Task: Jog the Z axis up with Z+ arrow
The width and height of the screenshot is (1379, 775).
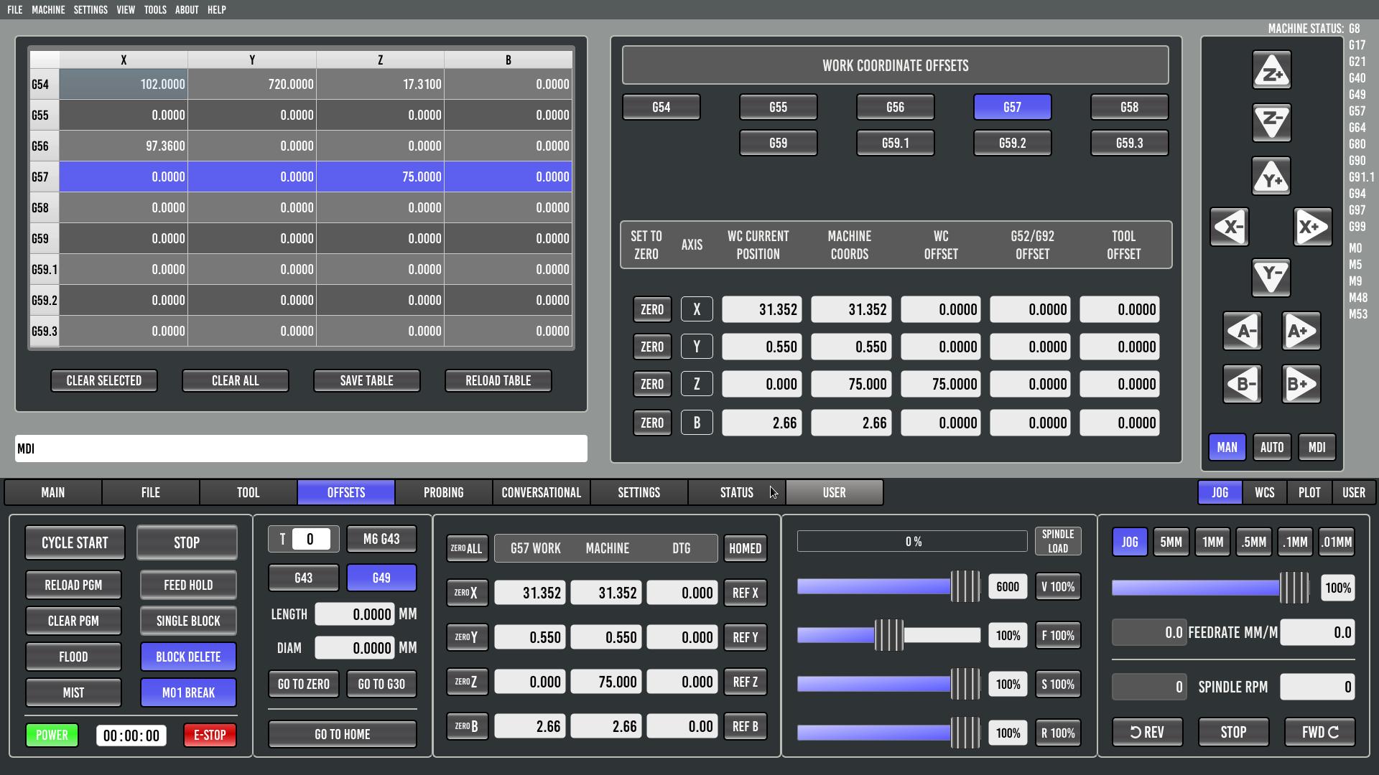Action: (1271, 70)
